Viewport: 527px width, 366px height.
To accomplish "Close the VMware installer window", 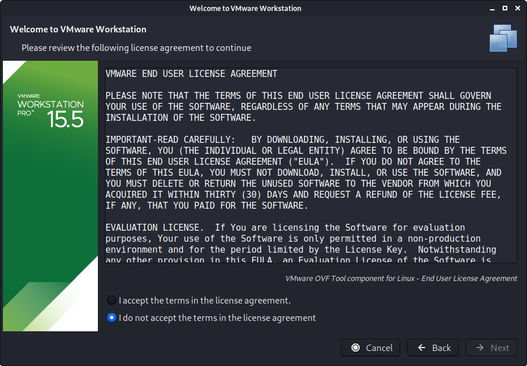I will pos(517,9).
